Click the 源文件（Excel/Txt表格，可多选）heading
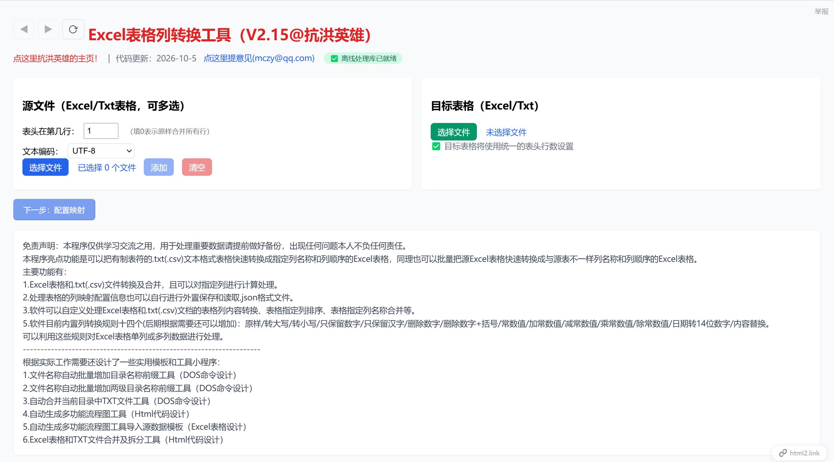 104,106
